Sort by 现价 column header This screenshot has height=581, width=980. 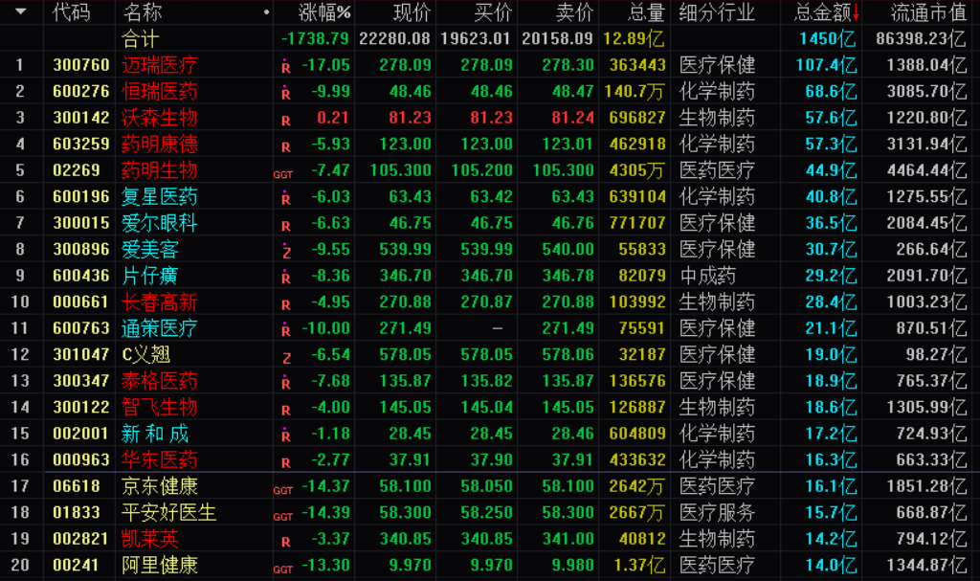click(x=412, y=11)
